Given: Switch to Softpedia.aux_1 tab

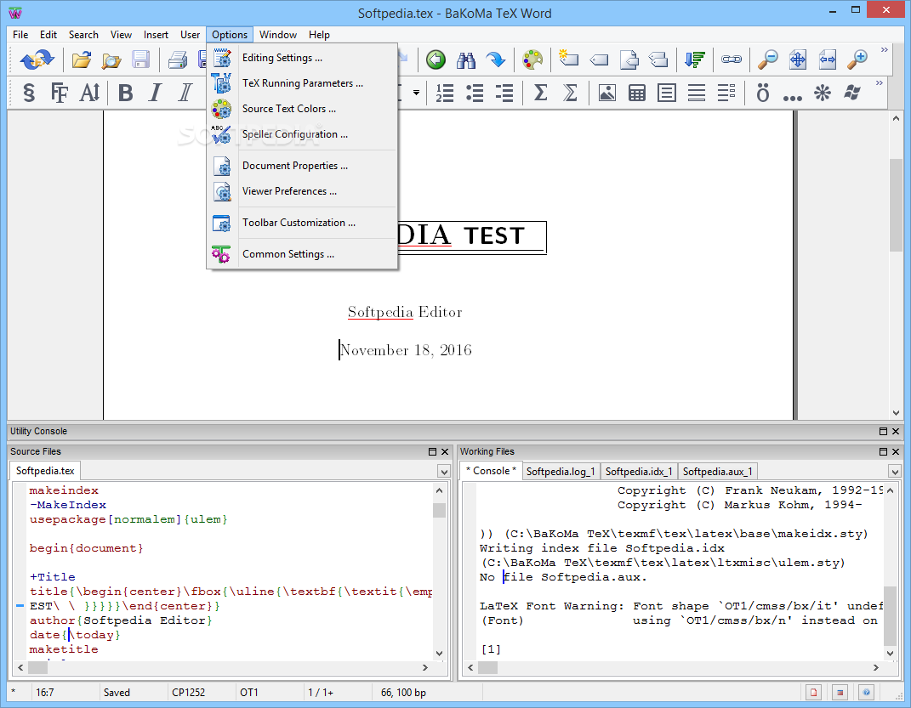Looking at the screenshot, I should [718, 471].
